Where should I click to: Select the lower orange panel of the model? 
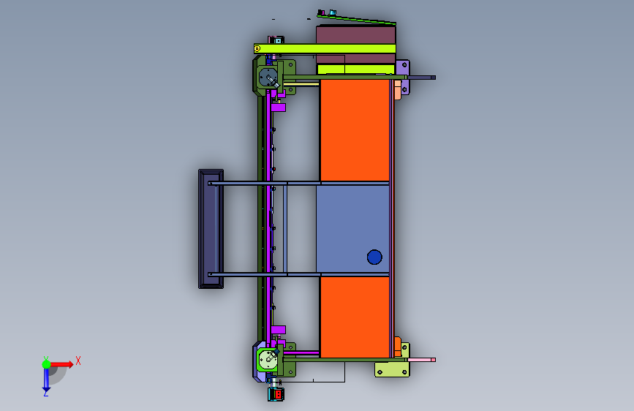pyautogui.click(x=355, y=317)
